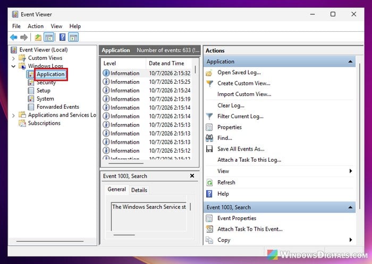The height and width of the screenshot is (264, 372).
Task: Click the Up One Level folder icon
Action: coord(38,37)
